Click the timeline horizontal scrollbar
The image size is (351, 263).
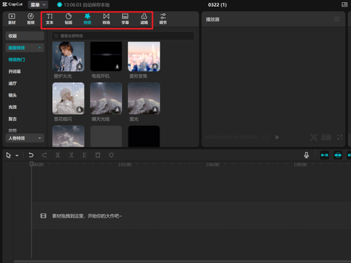point(182,262)
